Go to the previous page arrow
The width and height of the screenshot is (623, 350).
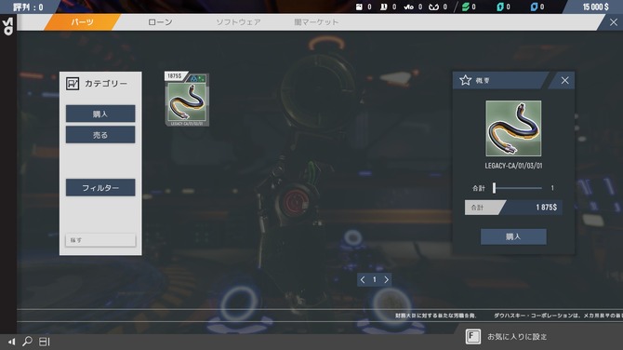point(363,280)
